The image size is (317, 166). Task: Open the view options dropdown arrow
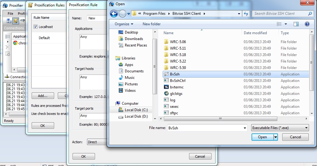(286, 24)
